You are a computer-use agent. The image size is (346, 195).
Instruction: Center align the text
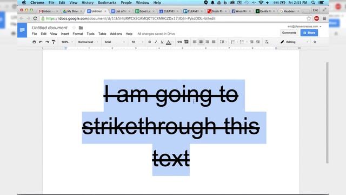coord(201,42)
